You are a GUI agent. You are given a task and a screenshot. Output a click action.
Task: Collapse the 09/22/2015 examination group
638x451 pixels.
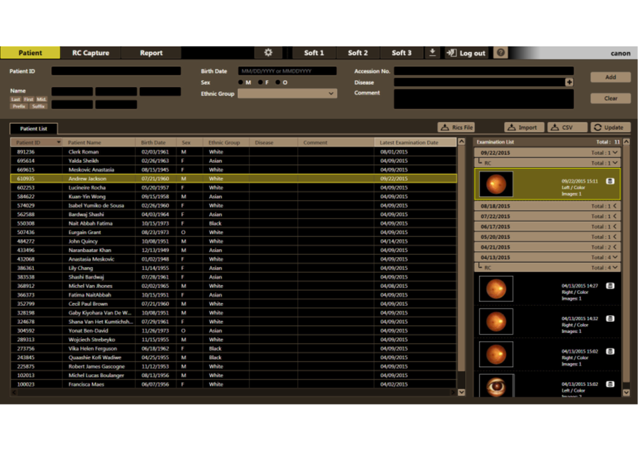tap(615, 153)
